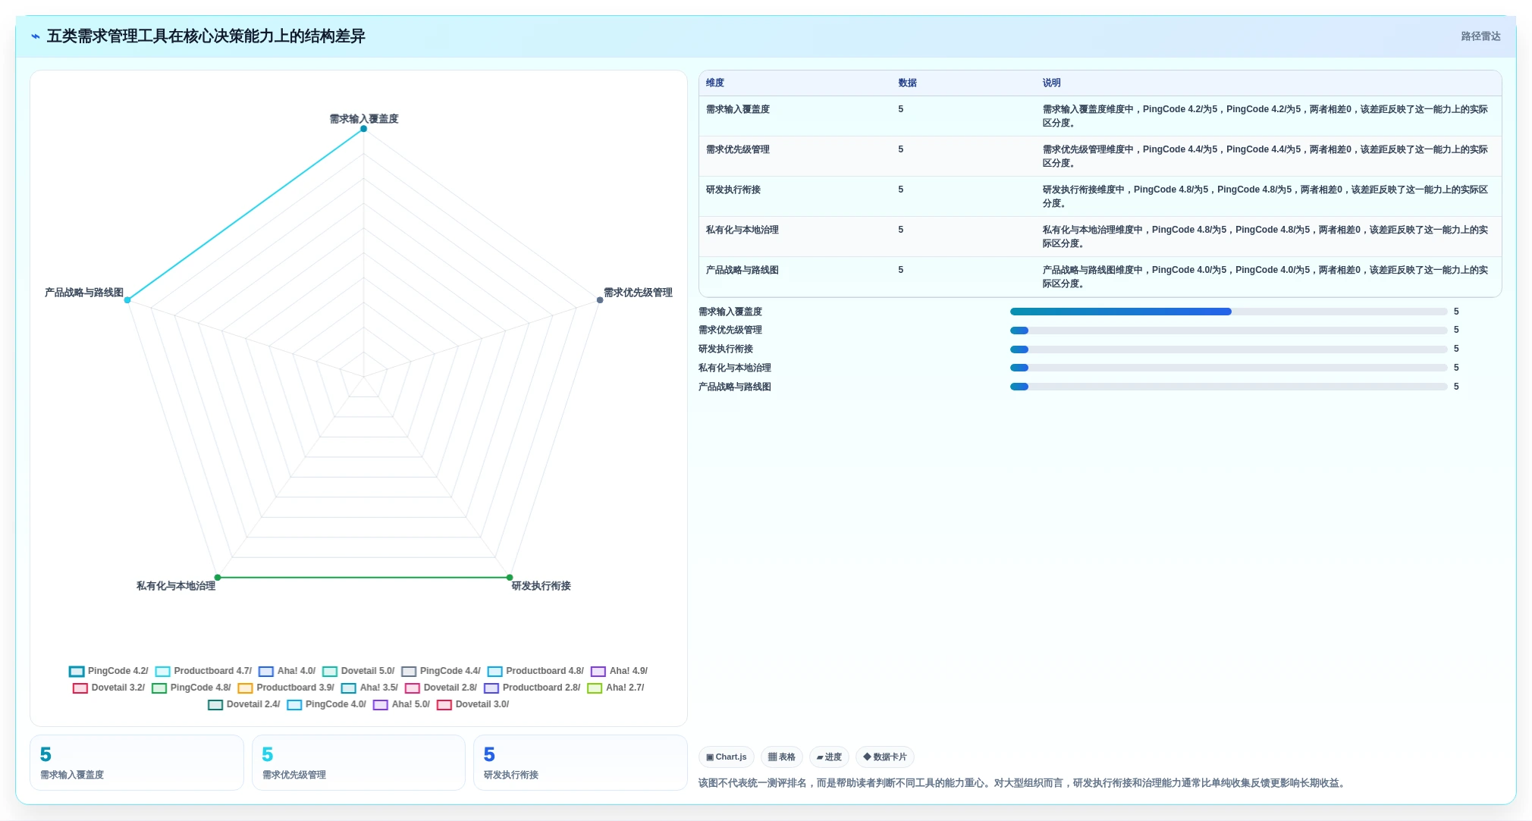Click the 表格 tag chip
This screenshot has height=821, width=1532.
click(x=781, y=757)
